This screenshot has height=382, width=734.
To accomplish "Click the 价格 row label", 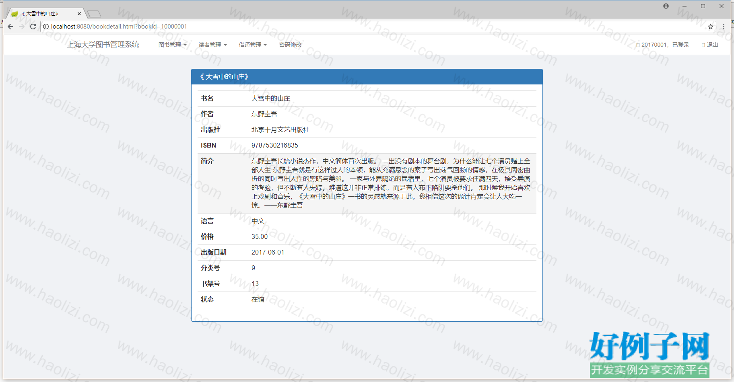I will pos(207,237).
